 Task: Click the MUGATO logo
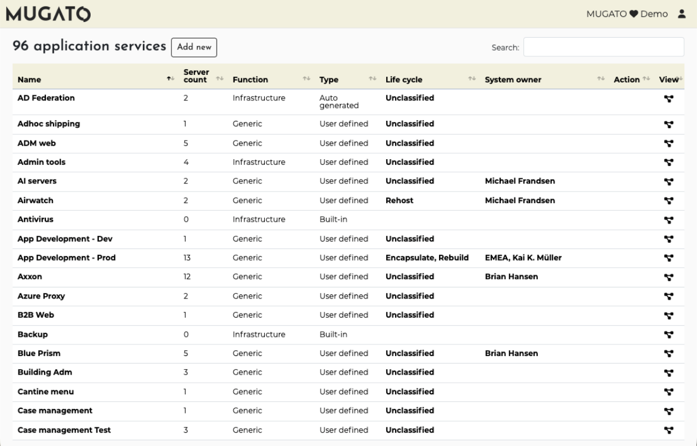[x=48, y=14]
